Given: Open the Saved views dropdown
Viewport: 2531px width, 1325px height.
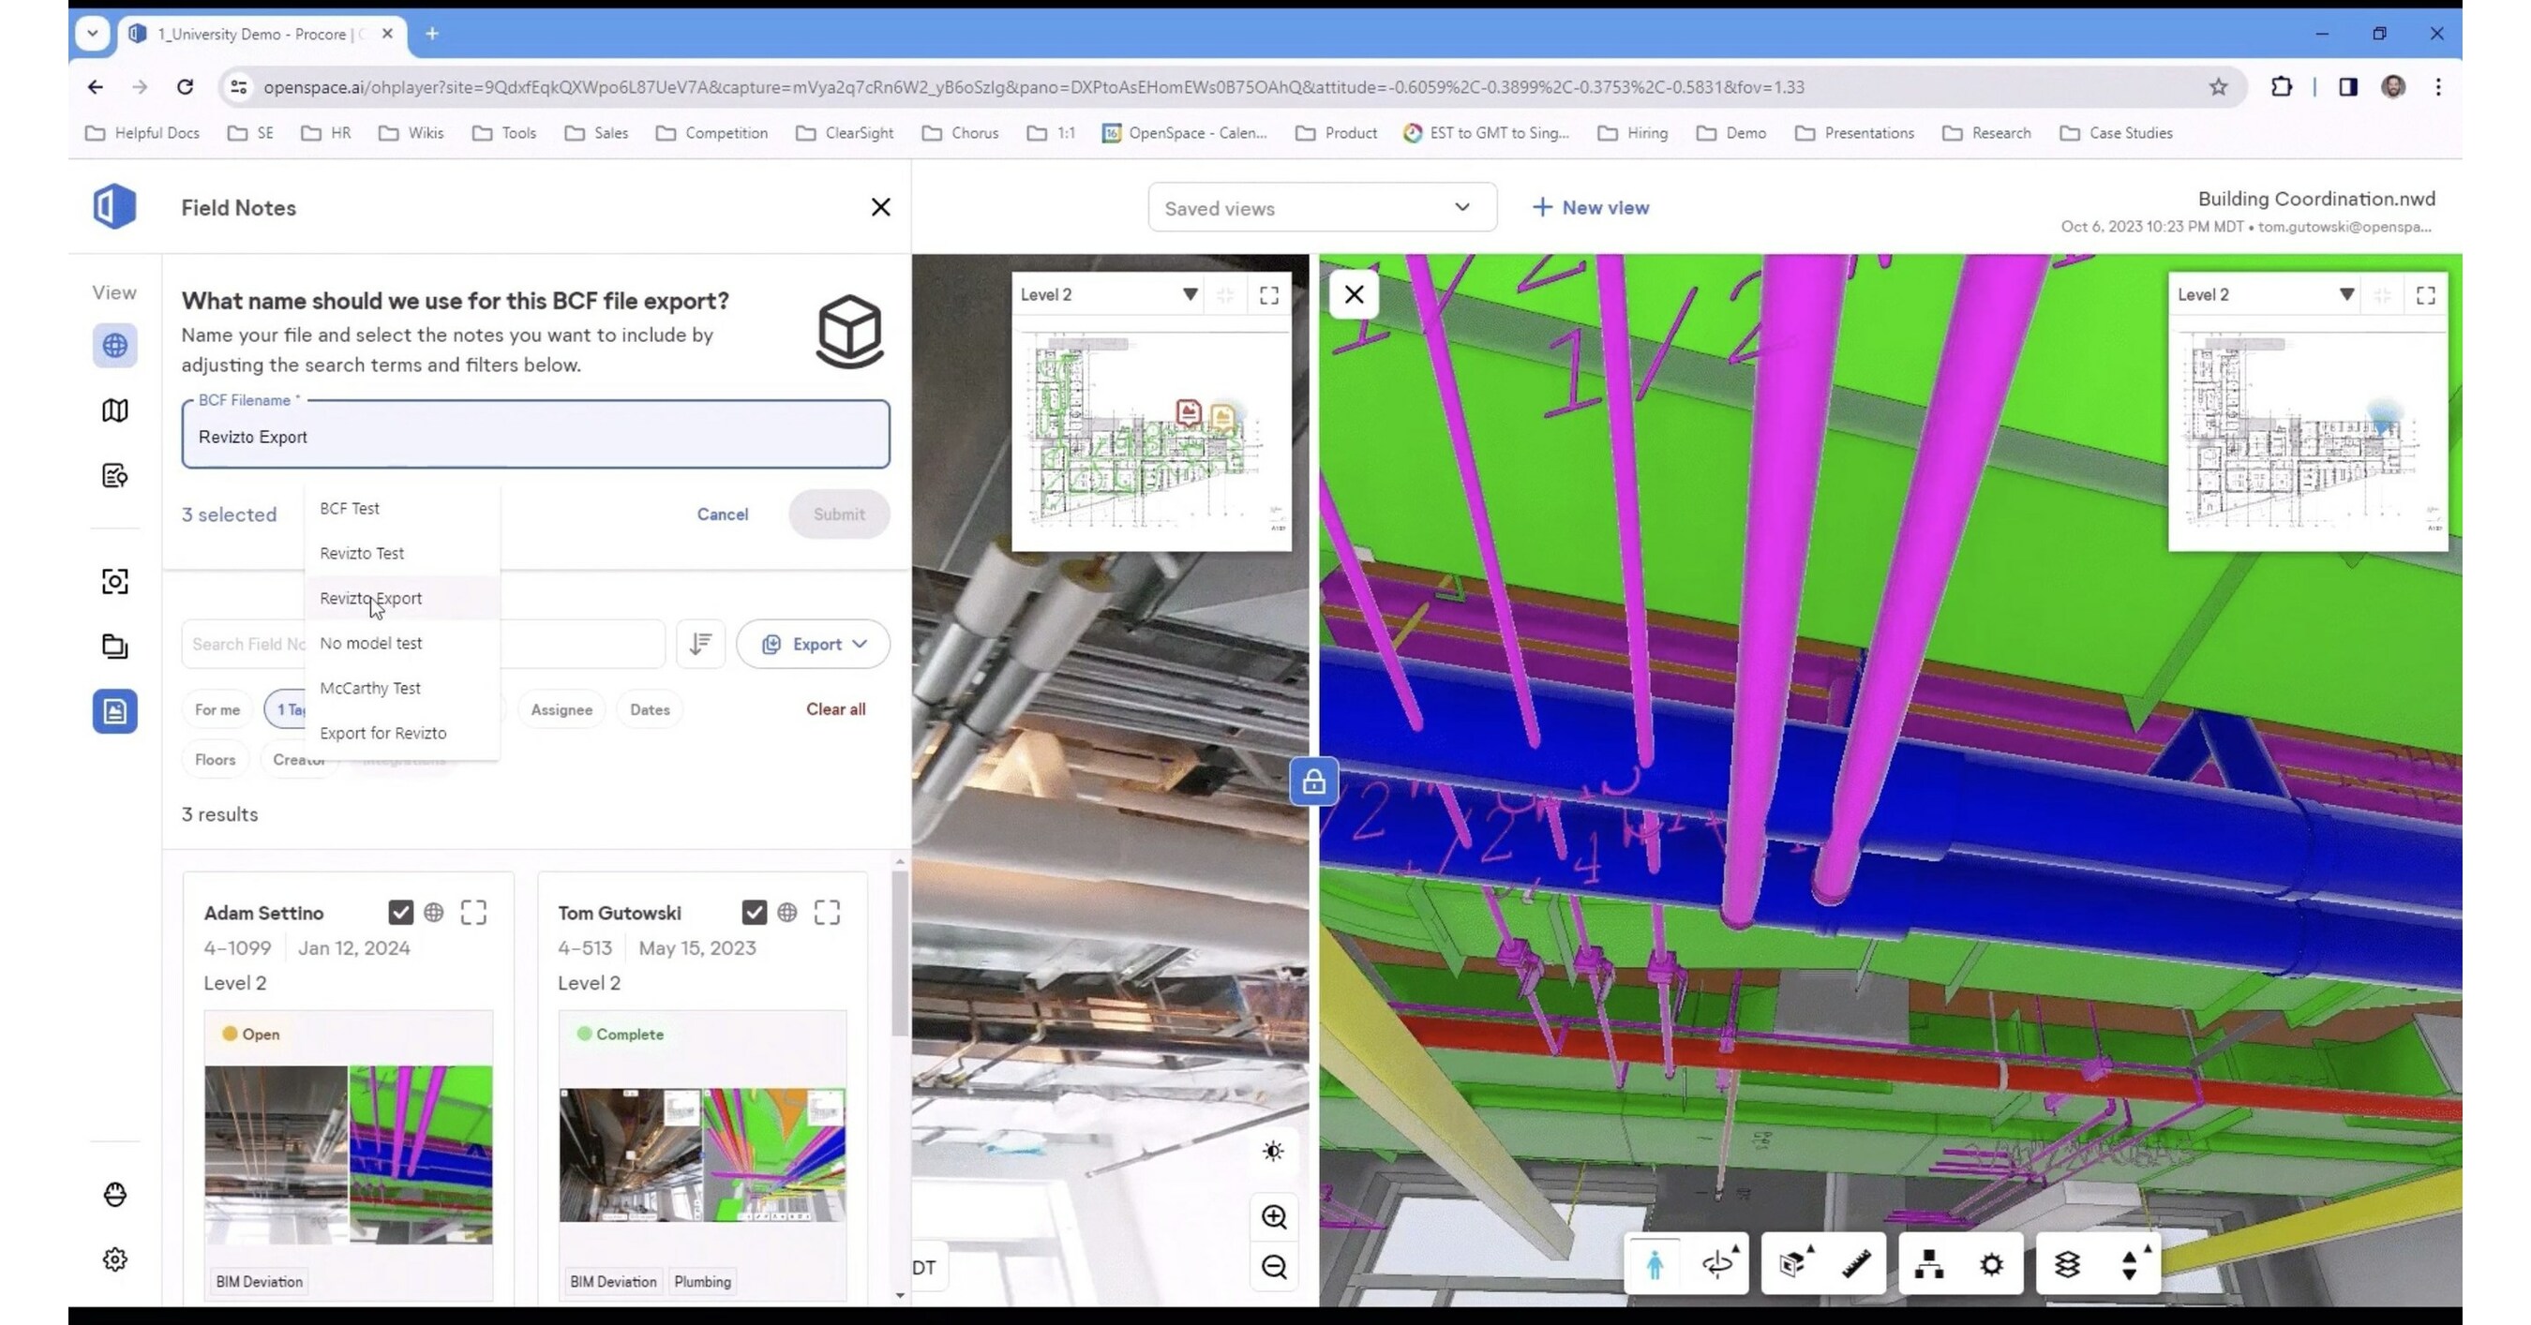Looking at the screenshot, I should pyautogui.click(x=1322, y=207).
